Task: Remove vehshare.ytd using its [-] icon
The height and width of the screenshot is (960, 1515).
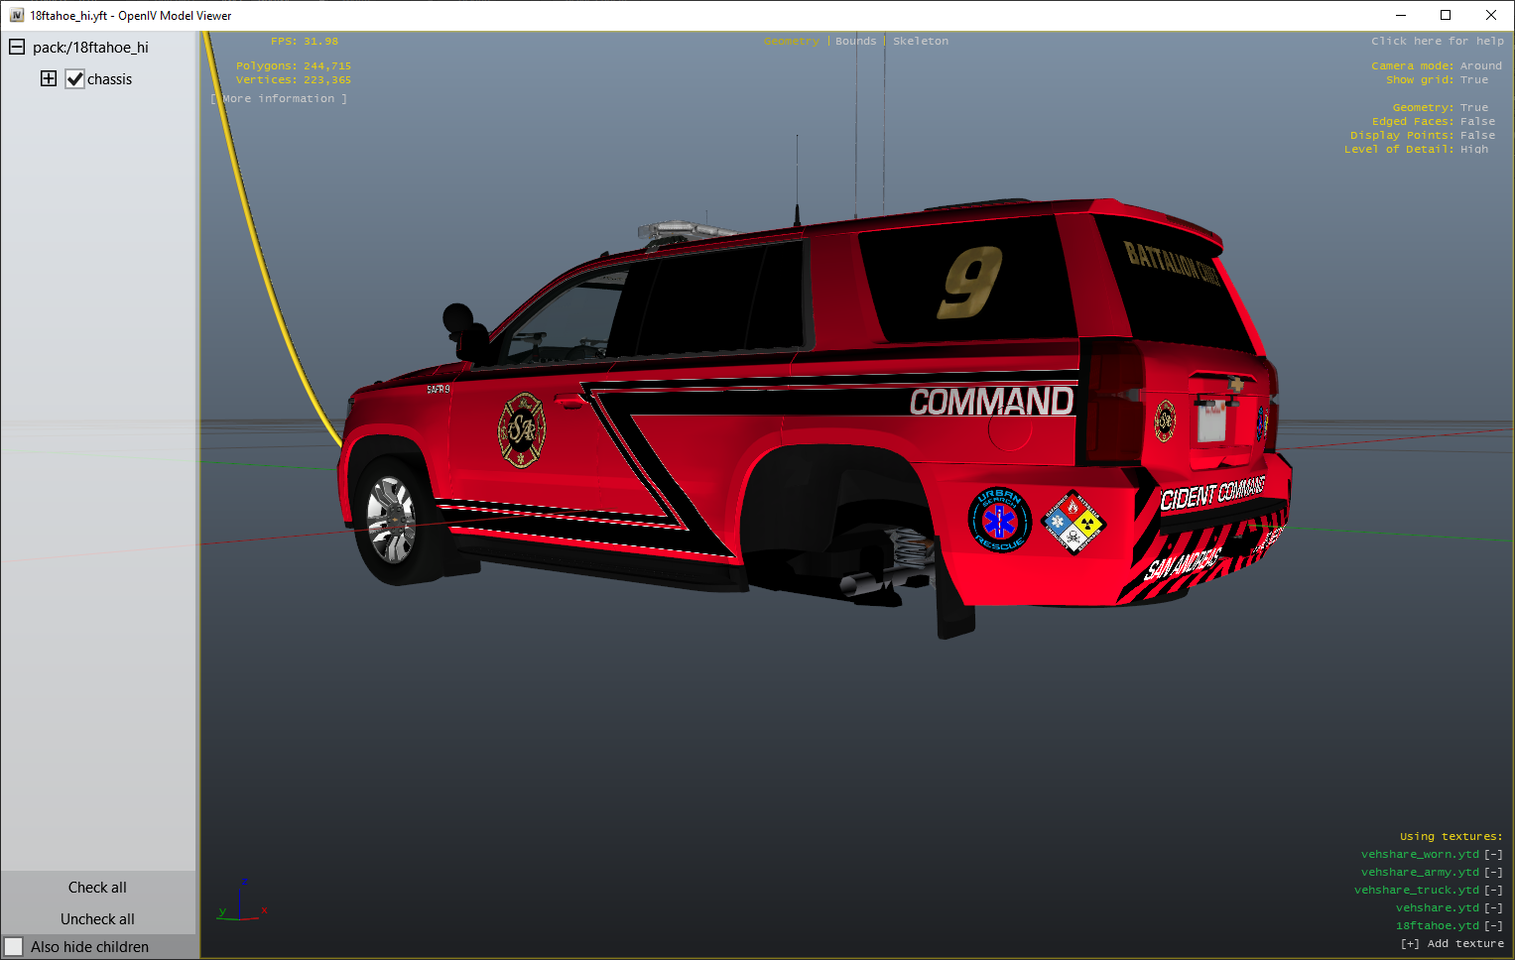Action: click(x=1493, y=907)
